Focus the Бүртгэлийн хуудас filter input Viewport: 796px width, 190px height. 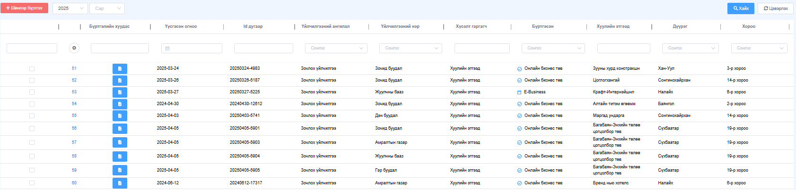click(x=120, y=48)
